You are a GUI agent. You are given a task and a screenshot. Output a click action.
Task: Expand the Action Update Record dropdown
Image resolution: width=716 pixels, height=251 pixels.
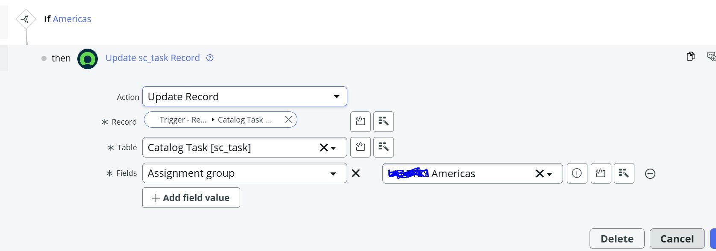pos(337,97)
